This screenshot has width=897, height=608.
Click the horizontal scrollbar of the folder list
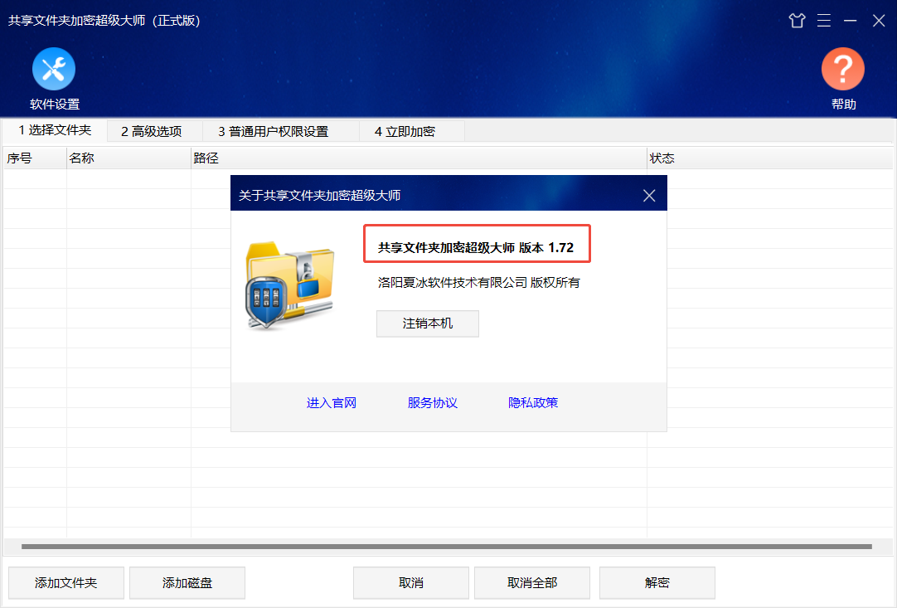click(446, 546)
